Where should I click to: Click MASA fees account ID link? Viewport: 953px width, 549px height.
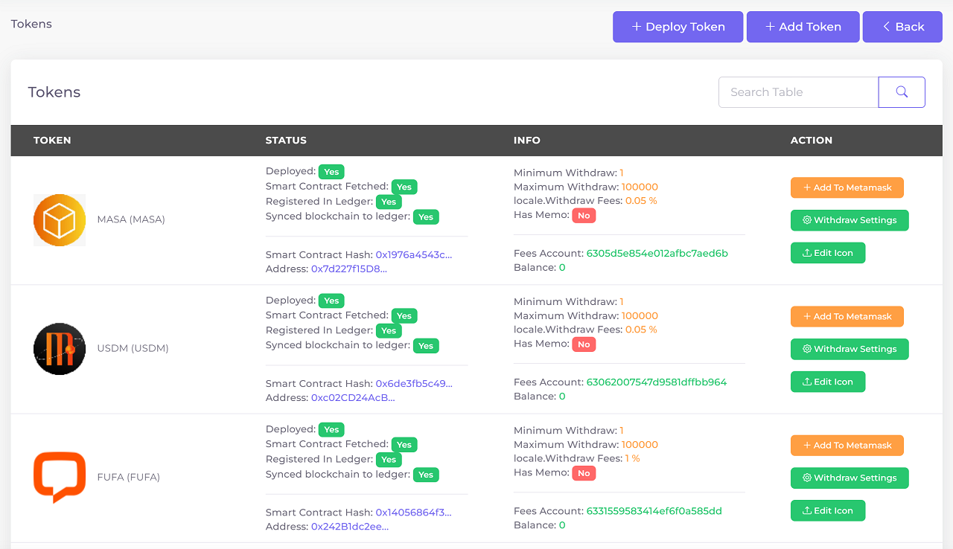657,253
